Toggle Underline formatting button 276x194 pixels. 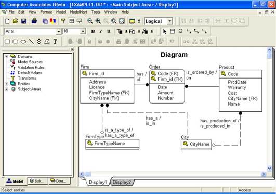click(109, 31)
